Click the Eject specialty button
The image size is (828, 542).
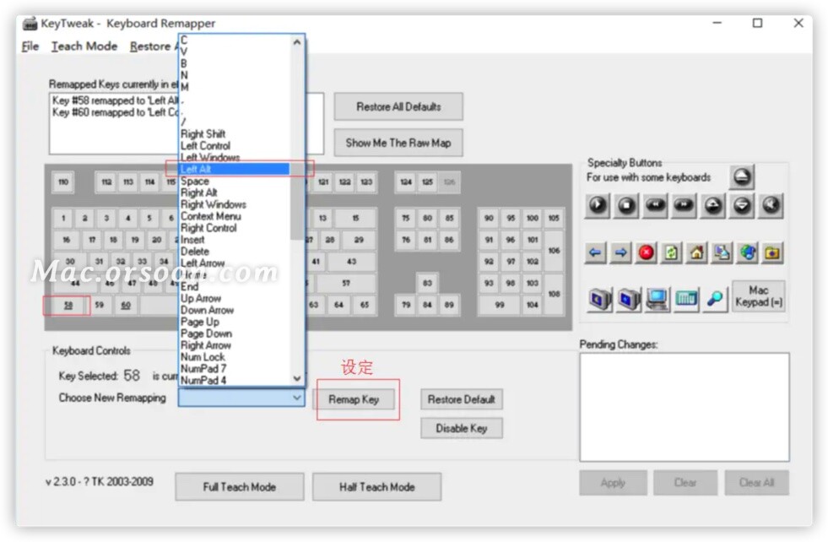[x=742, y=177]
